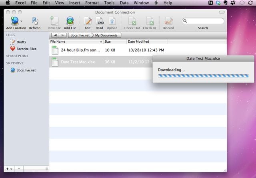Click the plus button at sidebar bottom
256x178 pixels.
click(9, 169)
